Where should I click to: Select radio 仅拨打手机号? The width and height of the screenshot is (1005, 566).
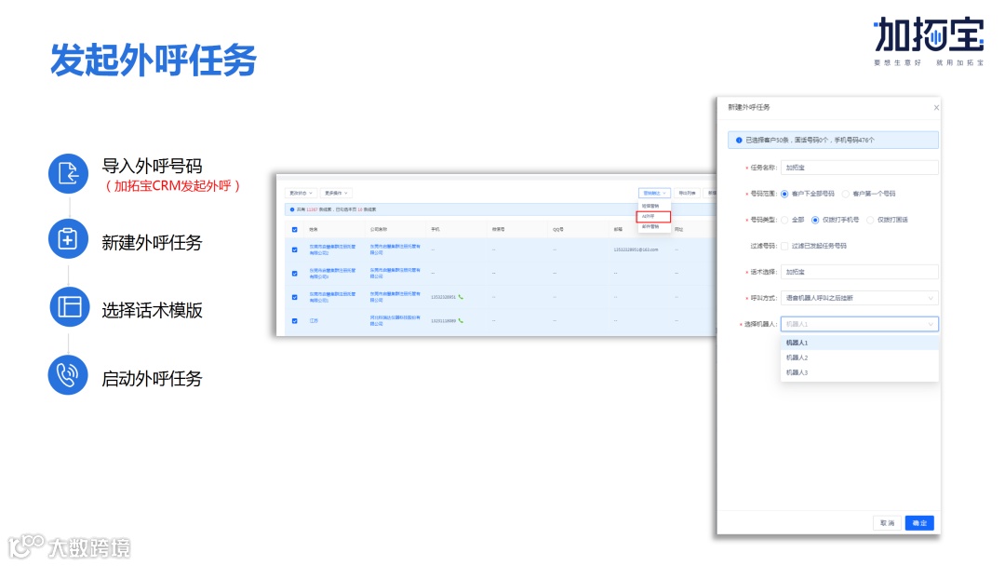(815, 220)
